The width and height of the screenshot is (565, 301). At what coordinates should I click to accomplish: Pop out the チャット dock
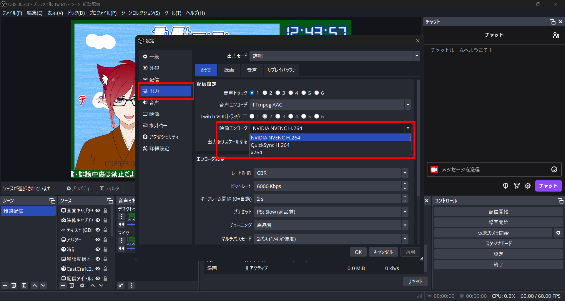552,22
